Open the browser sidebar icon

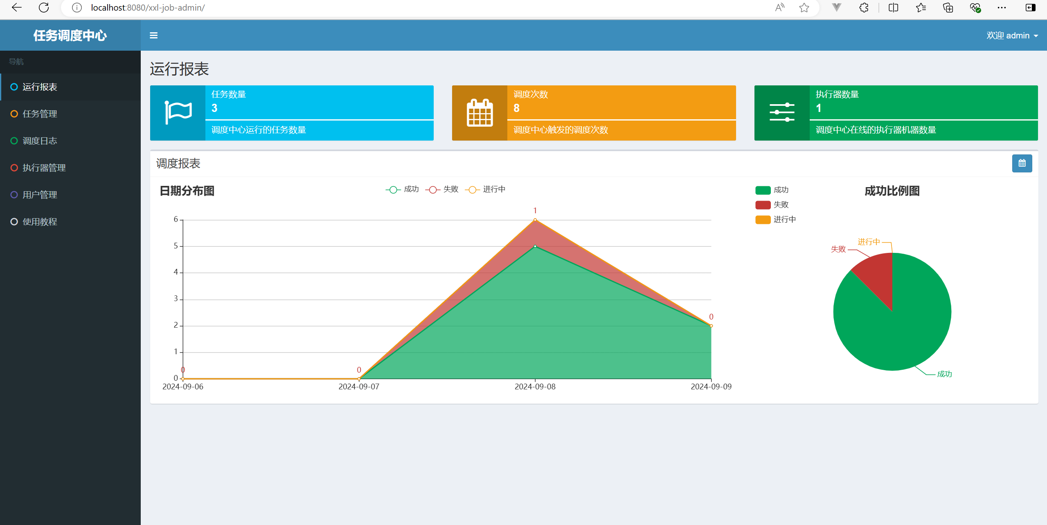click(x=1031, y=7)
